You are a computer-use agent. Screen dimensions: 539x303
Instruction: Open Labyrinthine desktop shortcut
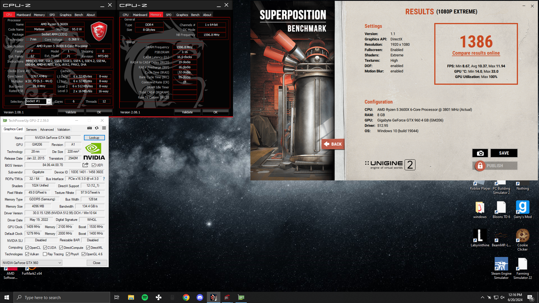pos(480,238)
